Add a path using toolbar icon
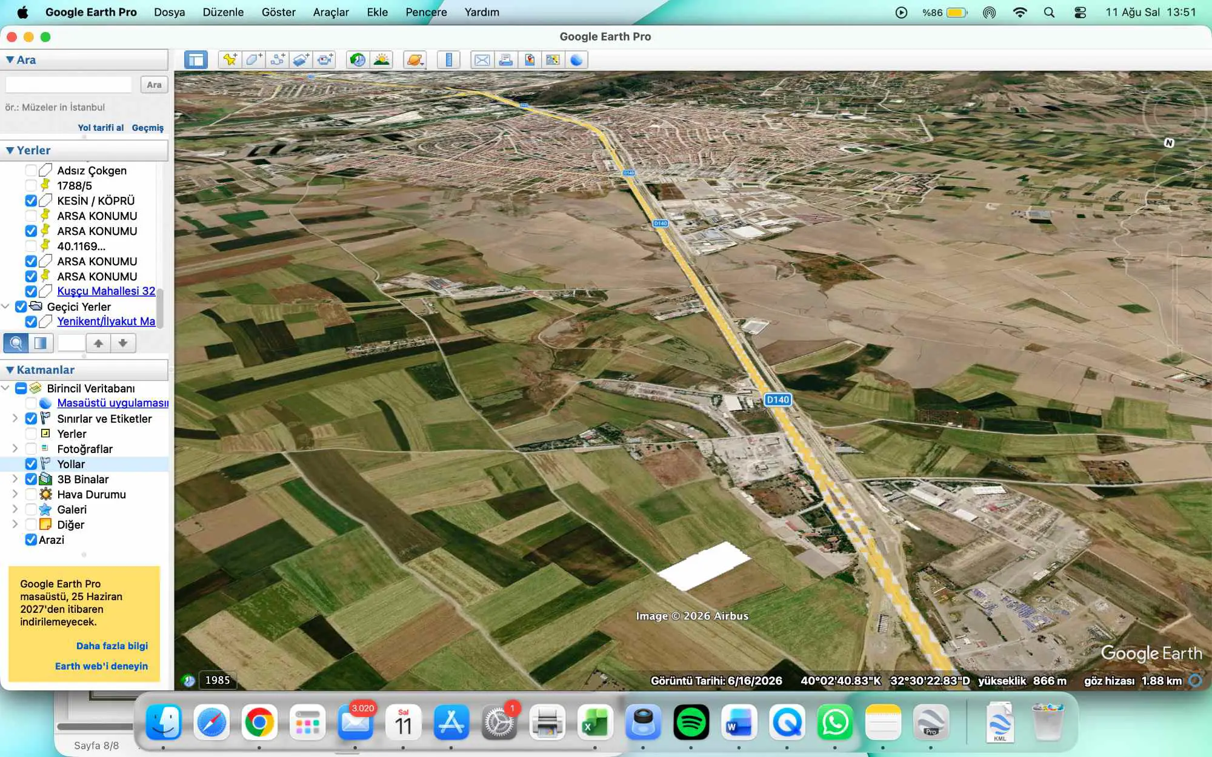Screen dimensions: 1212x757 coord(277,59)
